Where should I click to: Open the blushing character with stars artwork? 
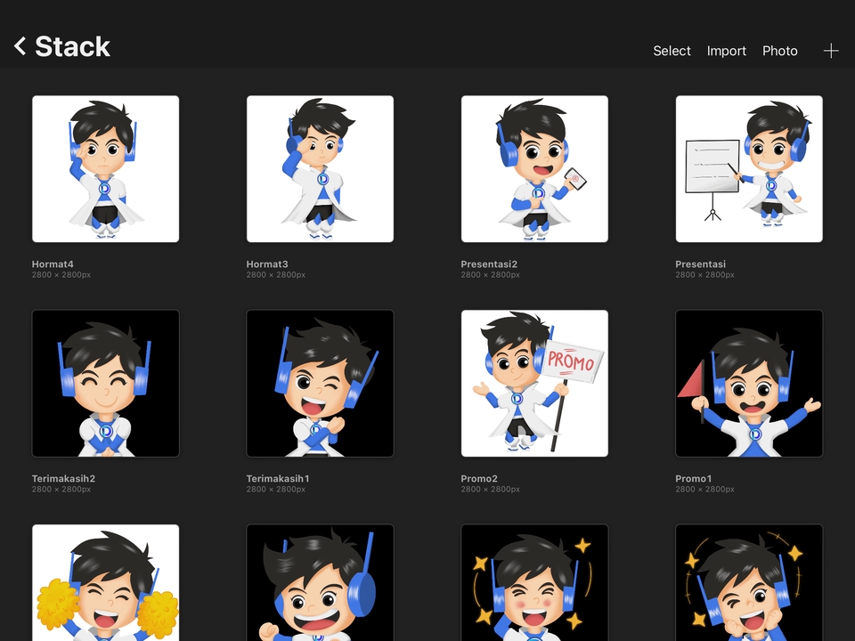[534, 582]
